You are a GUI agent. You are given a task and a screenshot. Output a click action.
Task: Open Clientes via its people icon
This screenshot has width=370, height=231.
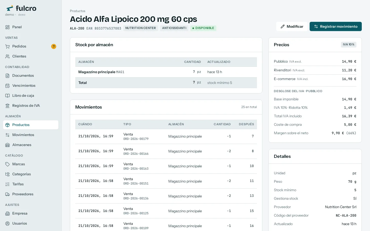click(7, 56)
